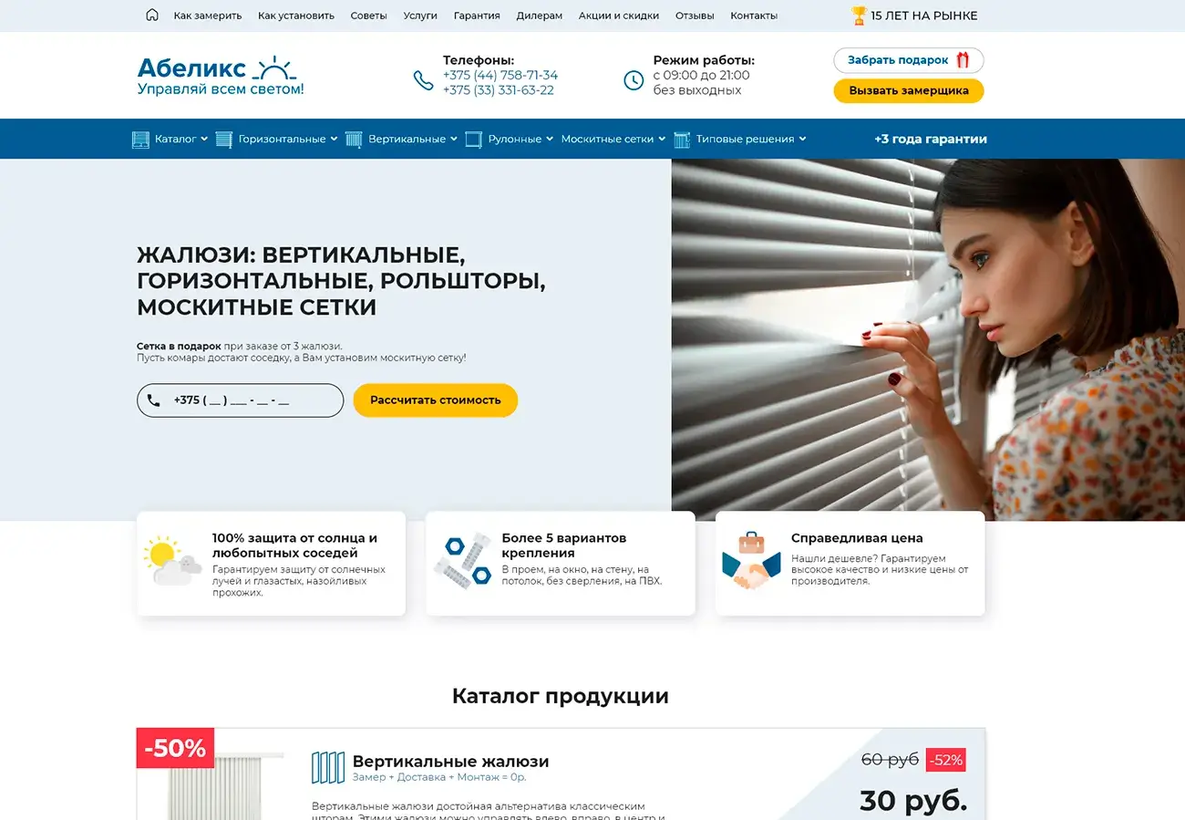Click the home icon in top bar

(152, 15)
